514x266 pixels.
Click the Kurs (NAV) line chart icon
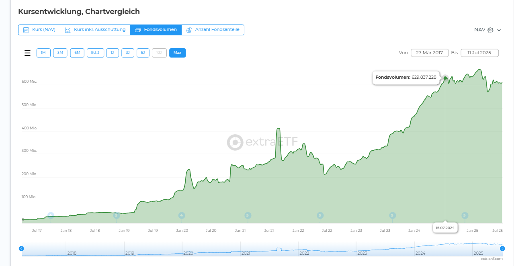pyautogui.click(x=26, y=30)
